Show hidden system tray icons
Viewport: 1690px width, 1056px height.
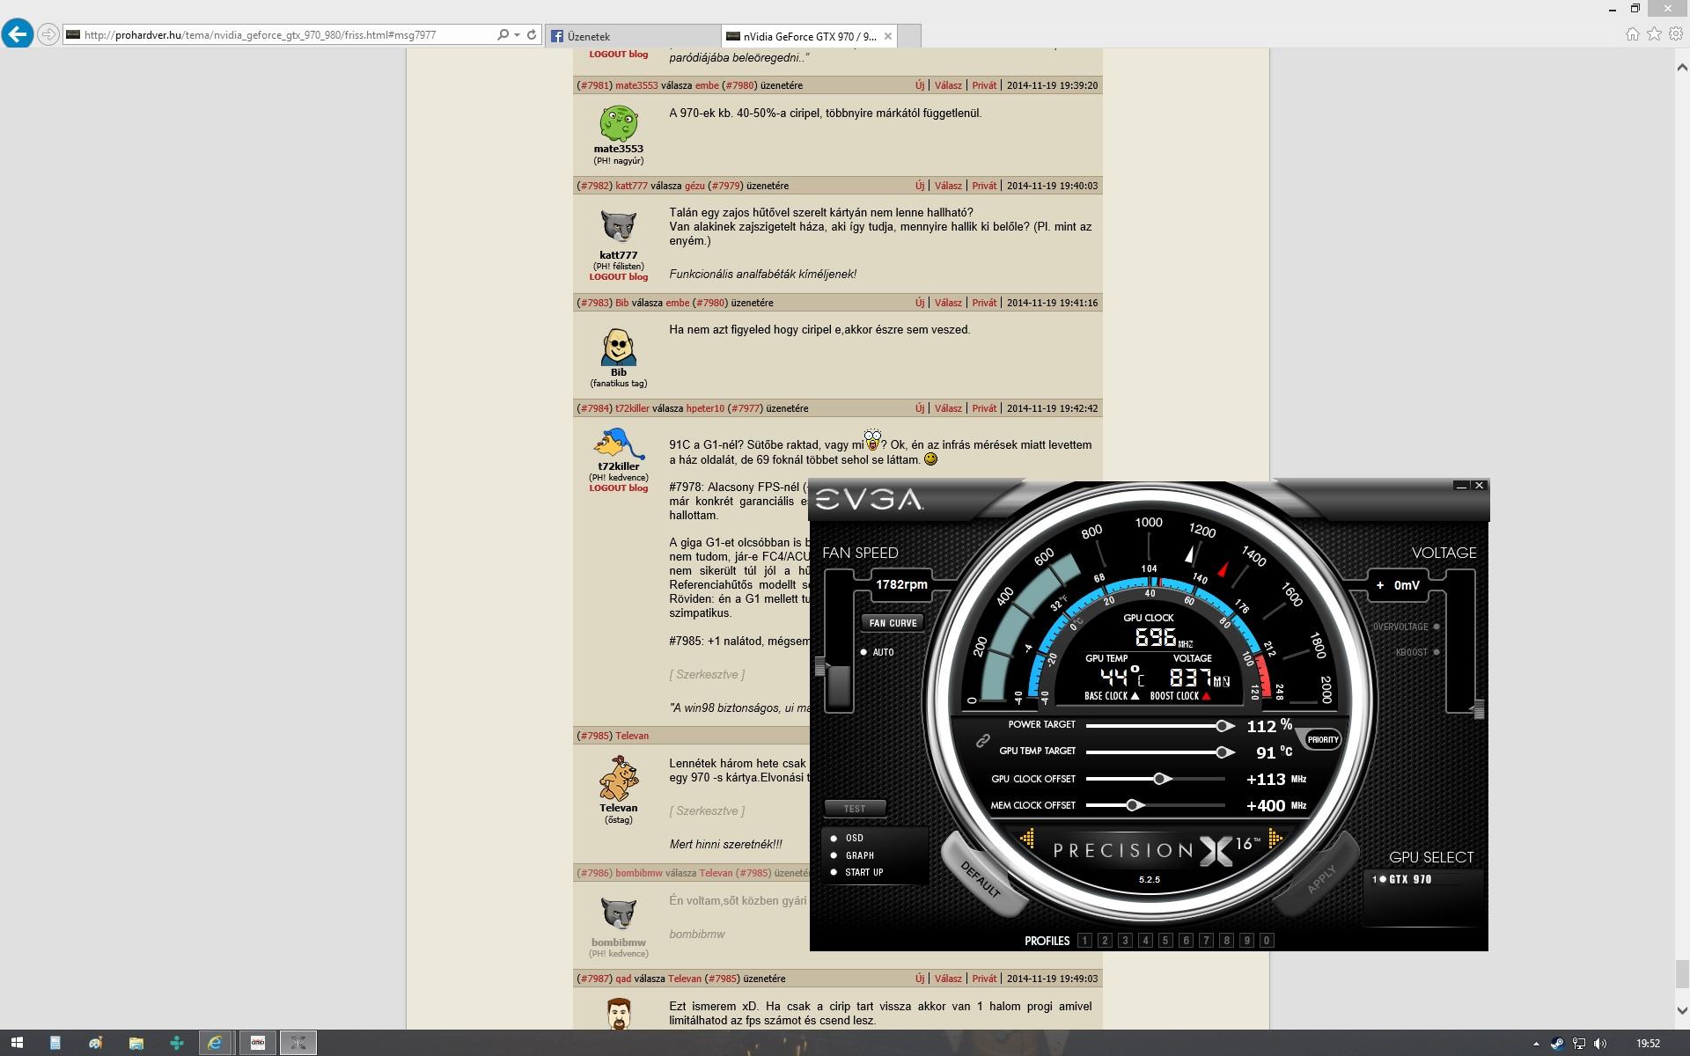[1536, 1044]
